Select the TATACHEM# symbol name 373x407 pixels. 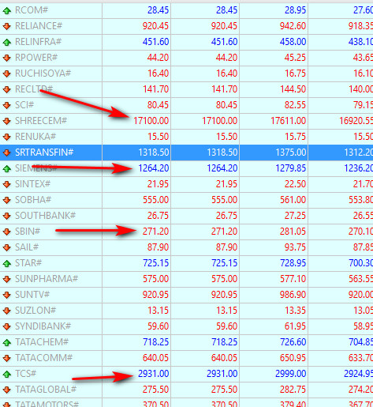pyautogui.click(x=42, y=342)
